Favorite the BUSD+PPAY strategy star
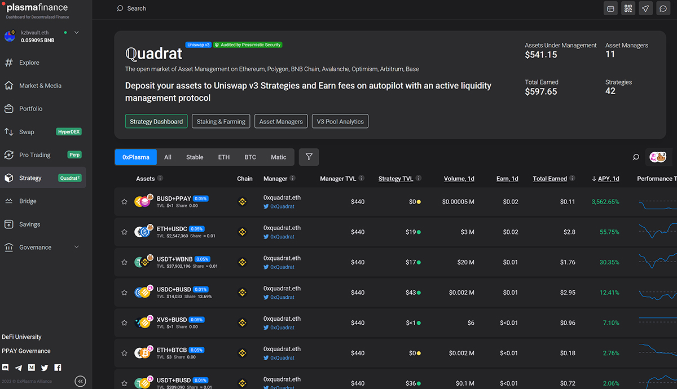 [x=125, y=202]
